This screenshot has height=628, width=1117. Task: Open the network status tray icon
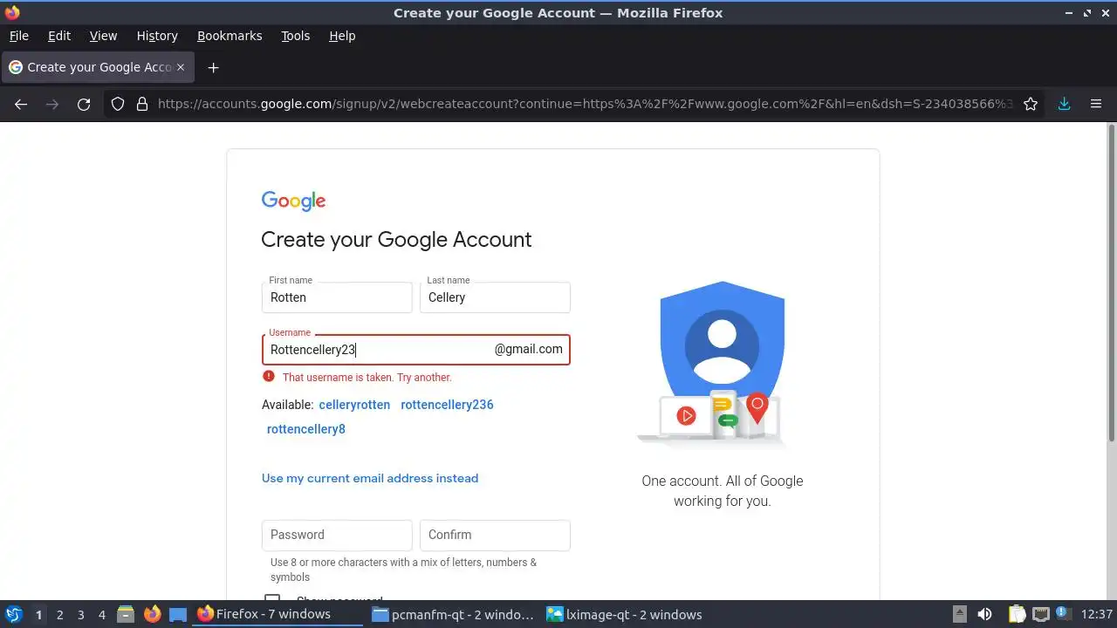[1040, 614]
